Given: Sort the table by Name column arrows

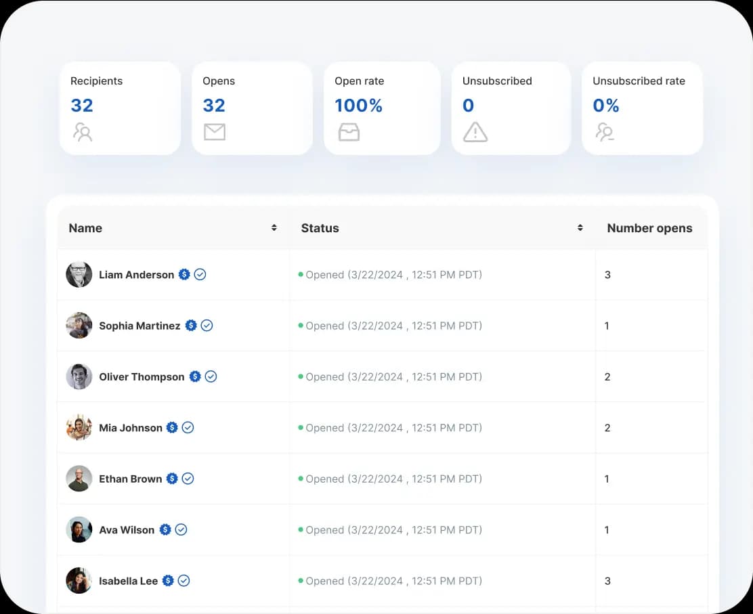Looking at the screenshot, I should [x=274, y=228].
